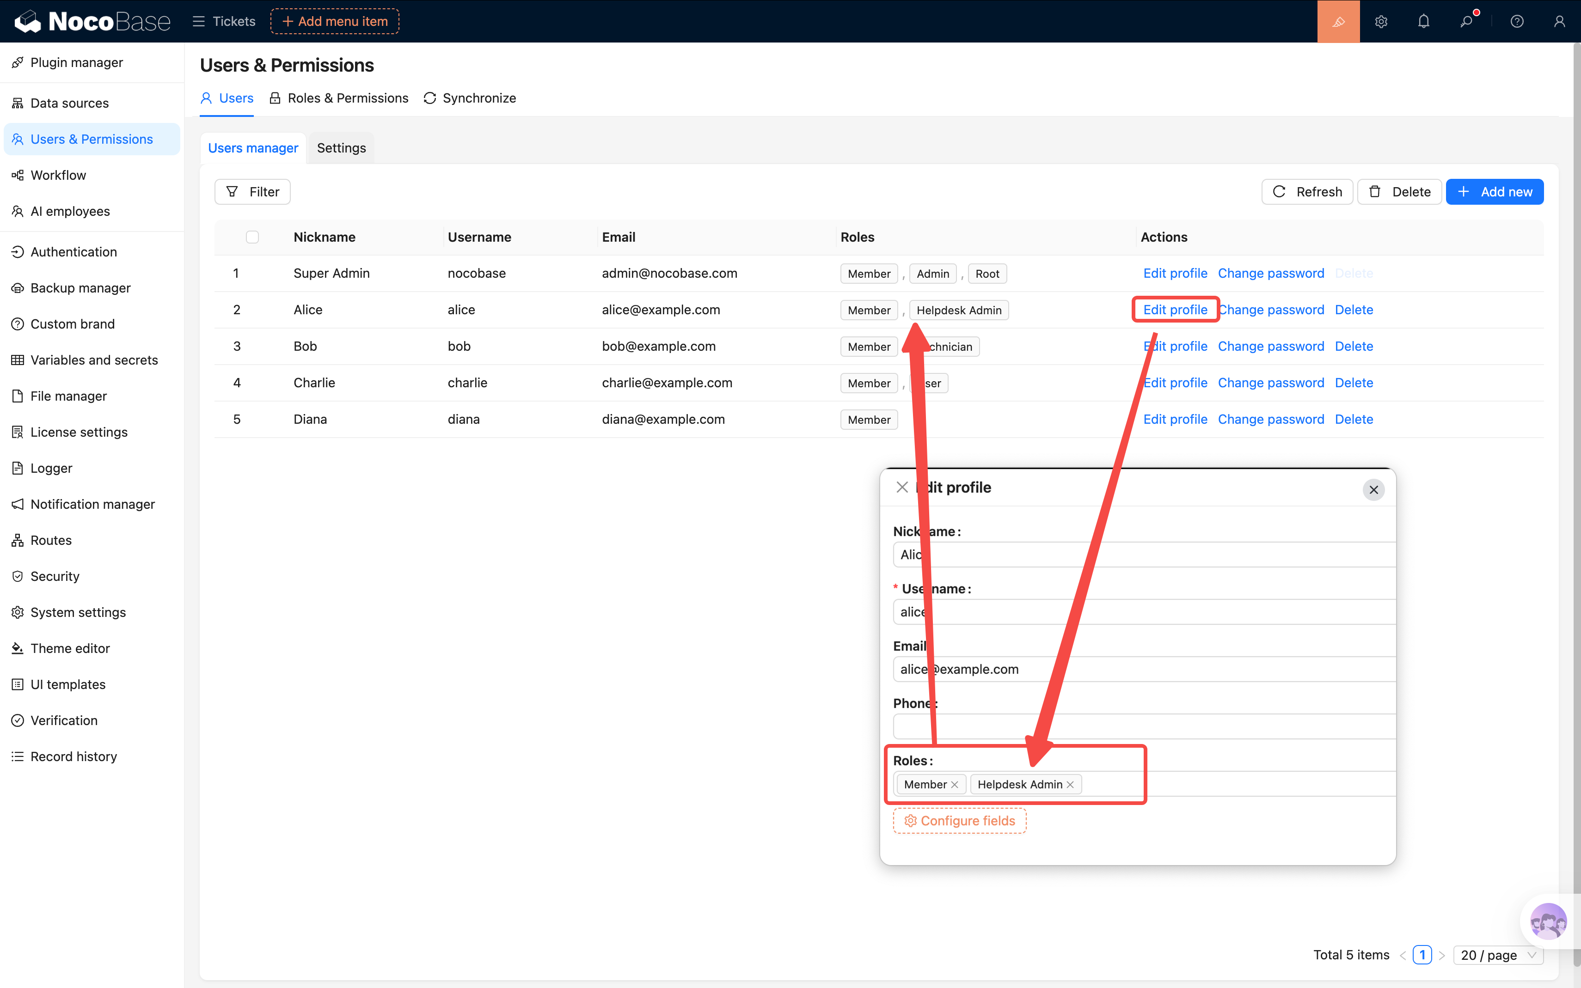Toggle the Tickets hamburger menu icon
This screenshot has width=1581, height=988.
pos(199,22)
